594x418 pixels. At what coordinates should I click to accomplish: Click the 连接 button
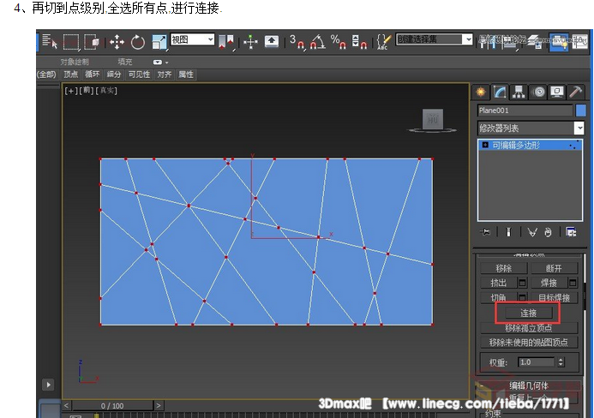point(528,313)
